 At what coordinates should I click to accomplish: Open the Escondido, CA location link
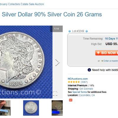pos(87,95)
